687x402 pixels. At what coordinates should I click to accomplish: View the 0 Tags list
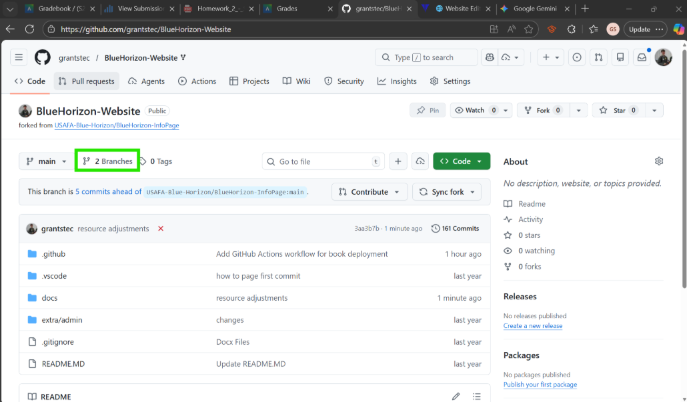click(156, 161)
